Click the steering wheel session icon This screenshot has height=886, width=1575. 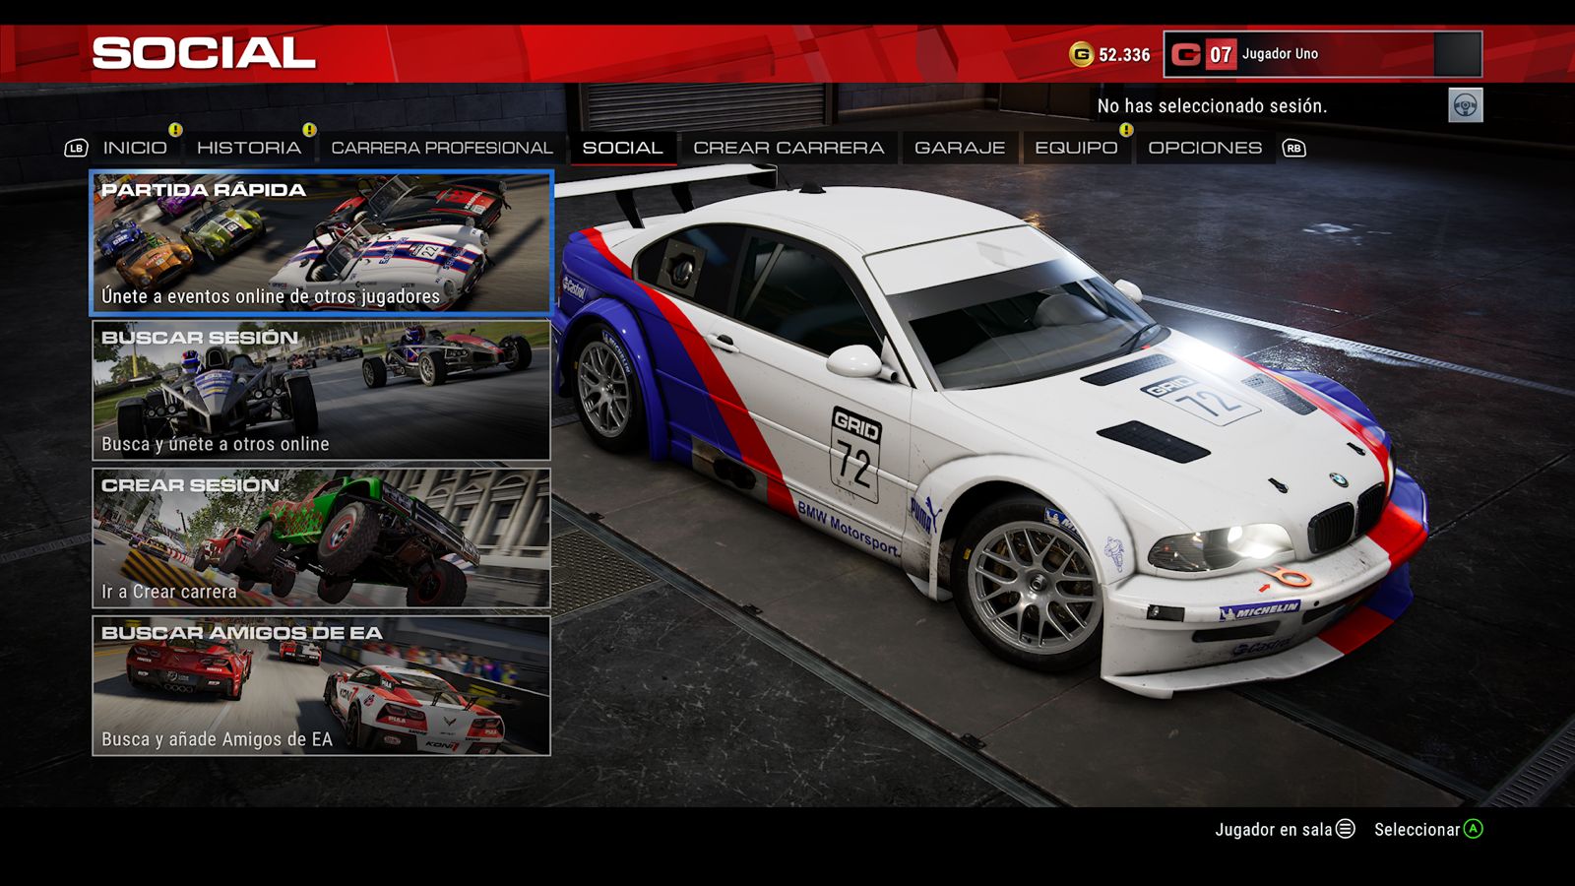pos(1465,105)
